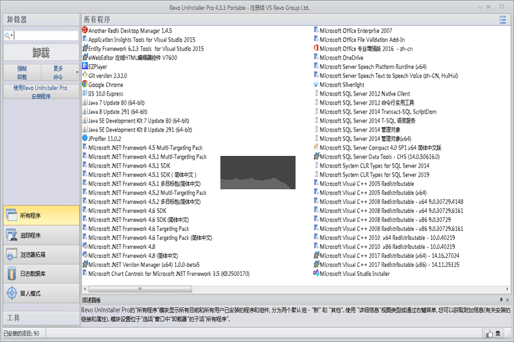This screenshot has height=342, width=514.
Task: Click the Microsoft Office 2016 zh-cn icon
Action: (316, 48)
